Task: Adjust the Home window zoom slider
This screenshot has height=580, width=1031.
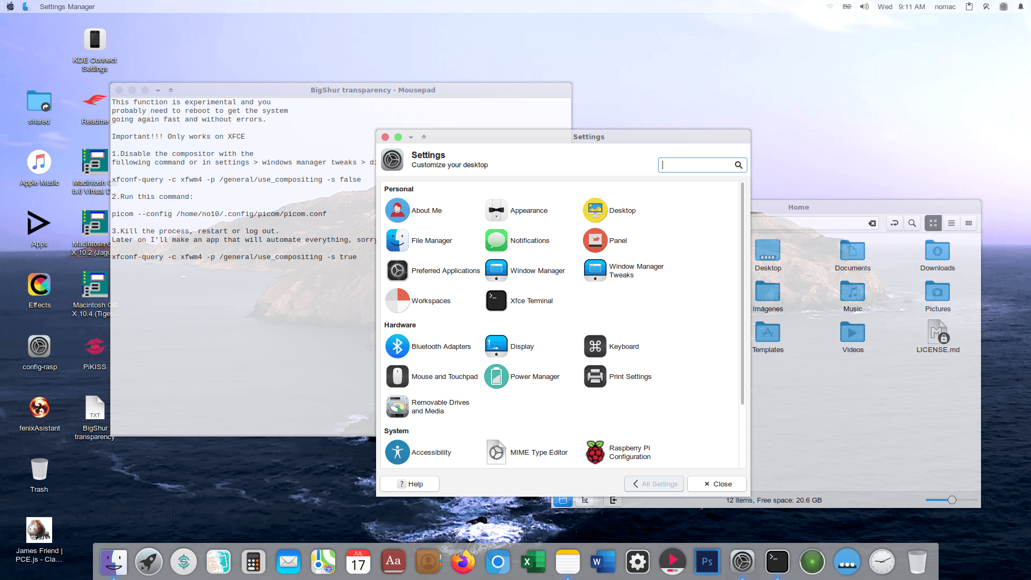Action: (952, 500)
